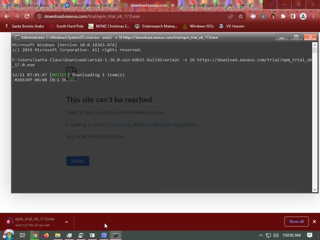320x240 pixels.
Task: Open the Chrome profile avatar
Action: coord(303,16)
